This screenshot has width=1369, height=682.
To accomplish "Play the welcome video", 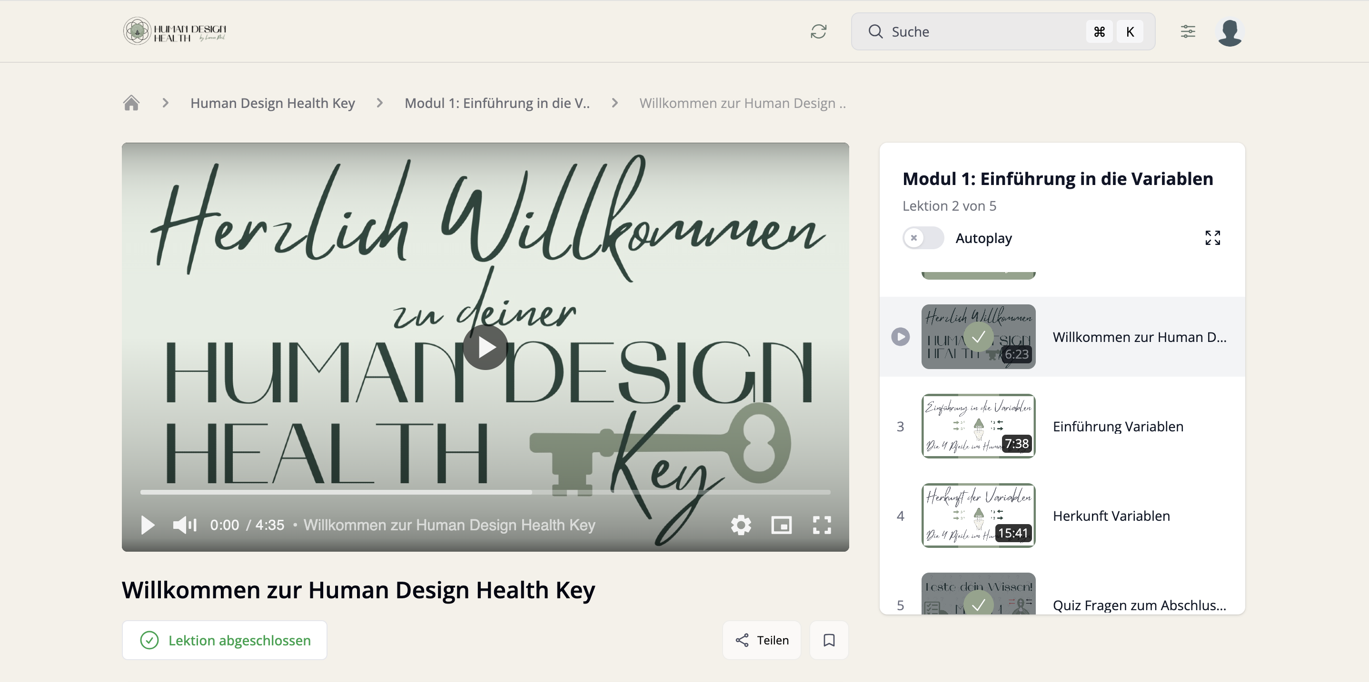I will pyautogui.click(x=485, y=346).
